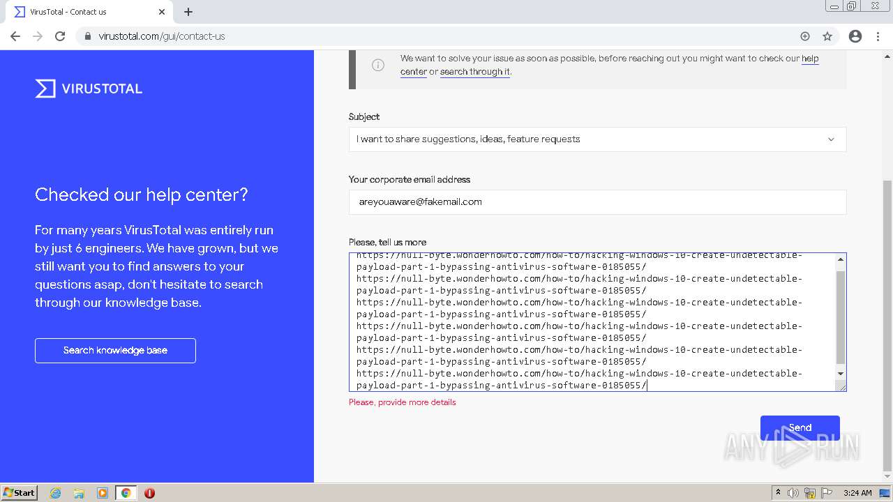Open the Chrome profile avatar
This screenshot has width=893, height=502.
tap(855, 36)
